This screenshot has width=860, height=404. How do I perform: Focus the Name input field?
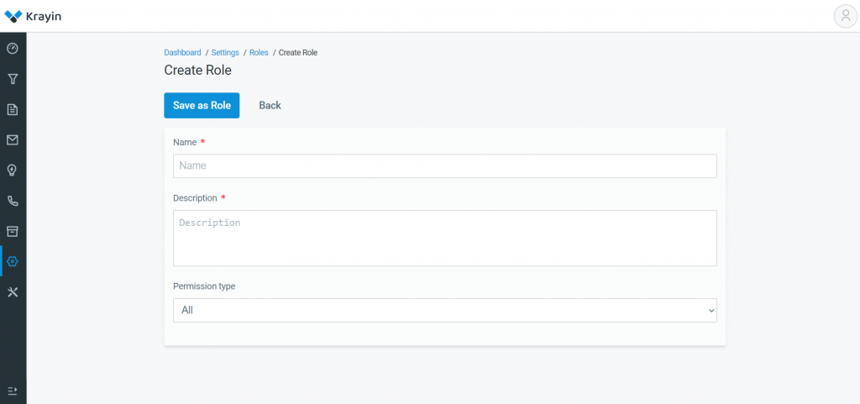pyautogui.click(x=445, y=165)
